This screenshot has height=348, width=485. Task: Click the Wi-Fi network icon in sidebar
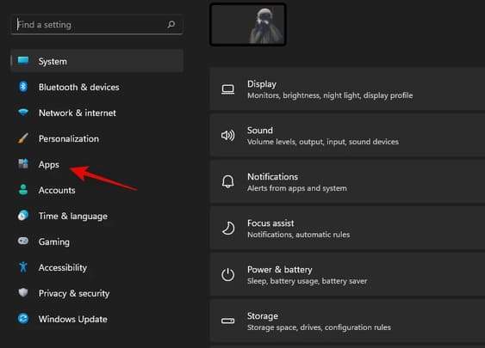pyautogui.click(x=23, y=113)
